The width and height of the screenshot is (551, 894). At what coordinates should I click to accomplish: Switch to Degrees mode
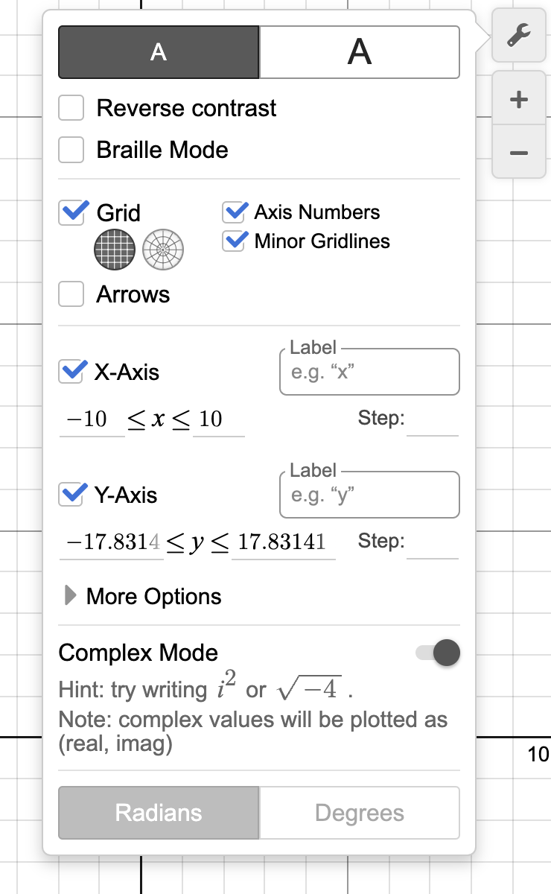(x=360, y=813)
